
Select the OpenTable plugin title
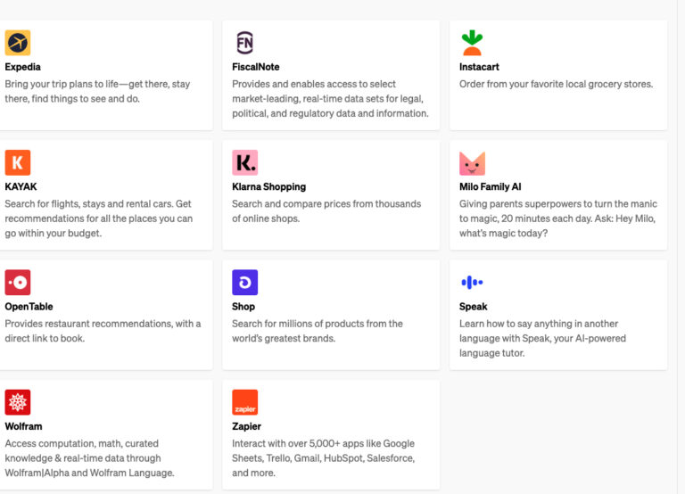29,307
